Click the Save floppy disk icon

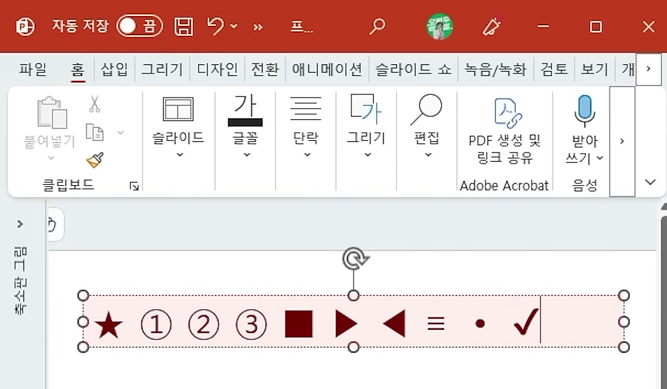pos(184,27)
